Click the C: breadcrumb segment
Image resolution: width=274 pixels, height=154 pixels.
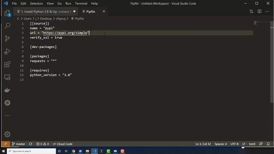tap(18, 18)
